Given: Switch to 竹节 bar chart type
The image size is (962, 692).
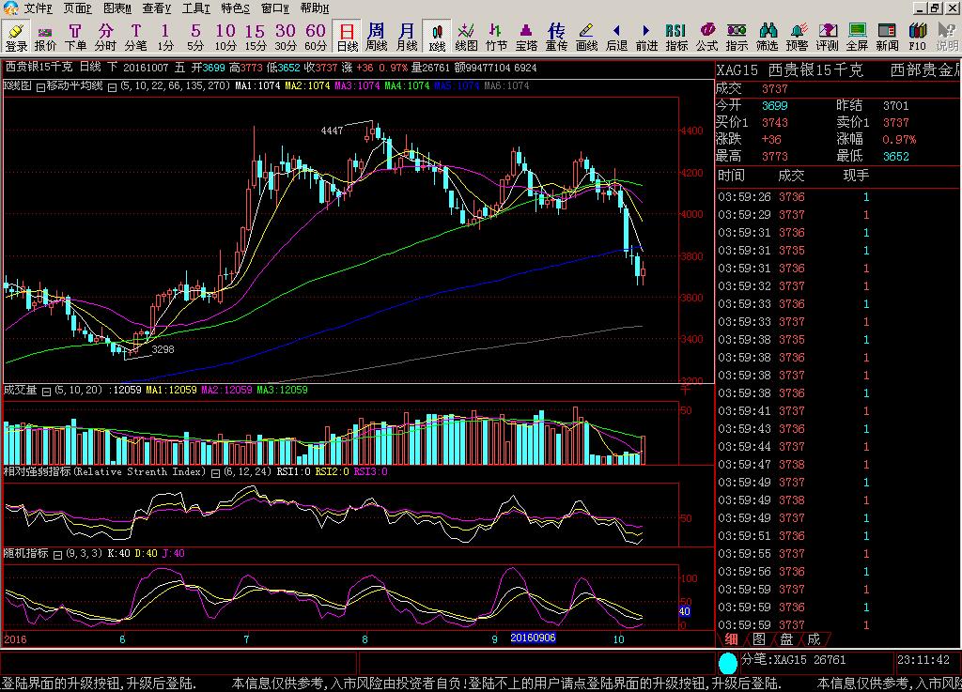Looking at the screenshot, I should 496,37.
